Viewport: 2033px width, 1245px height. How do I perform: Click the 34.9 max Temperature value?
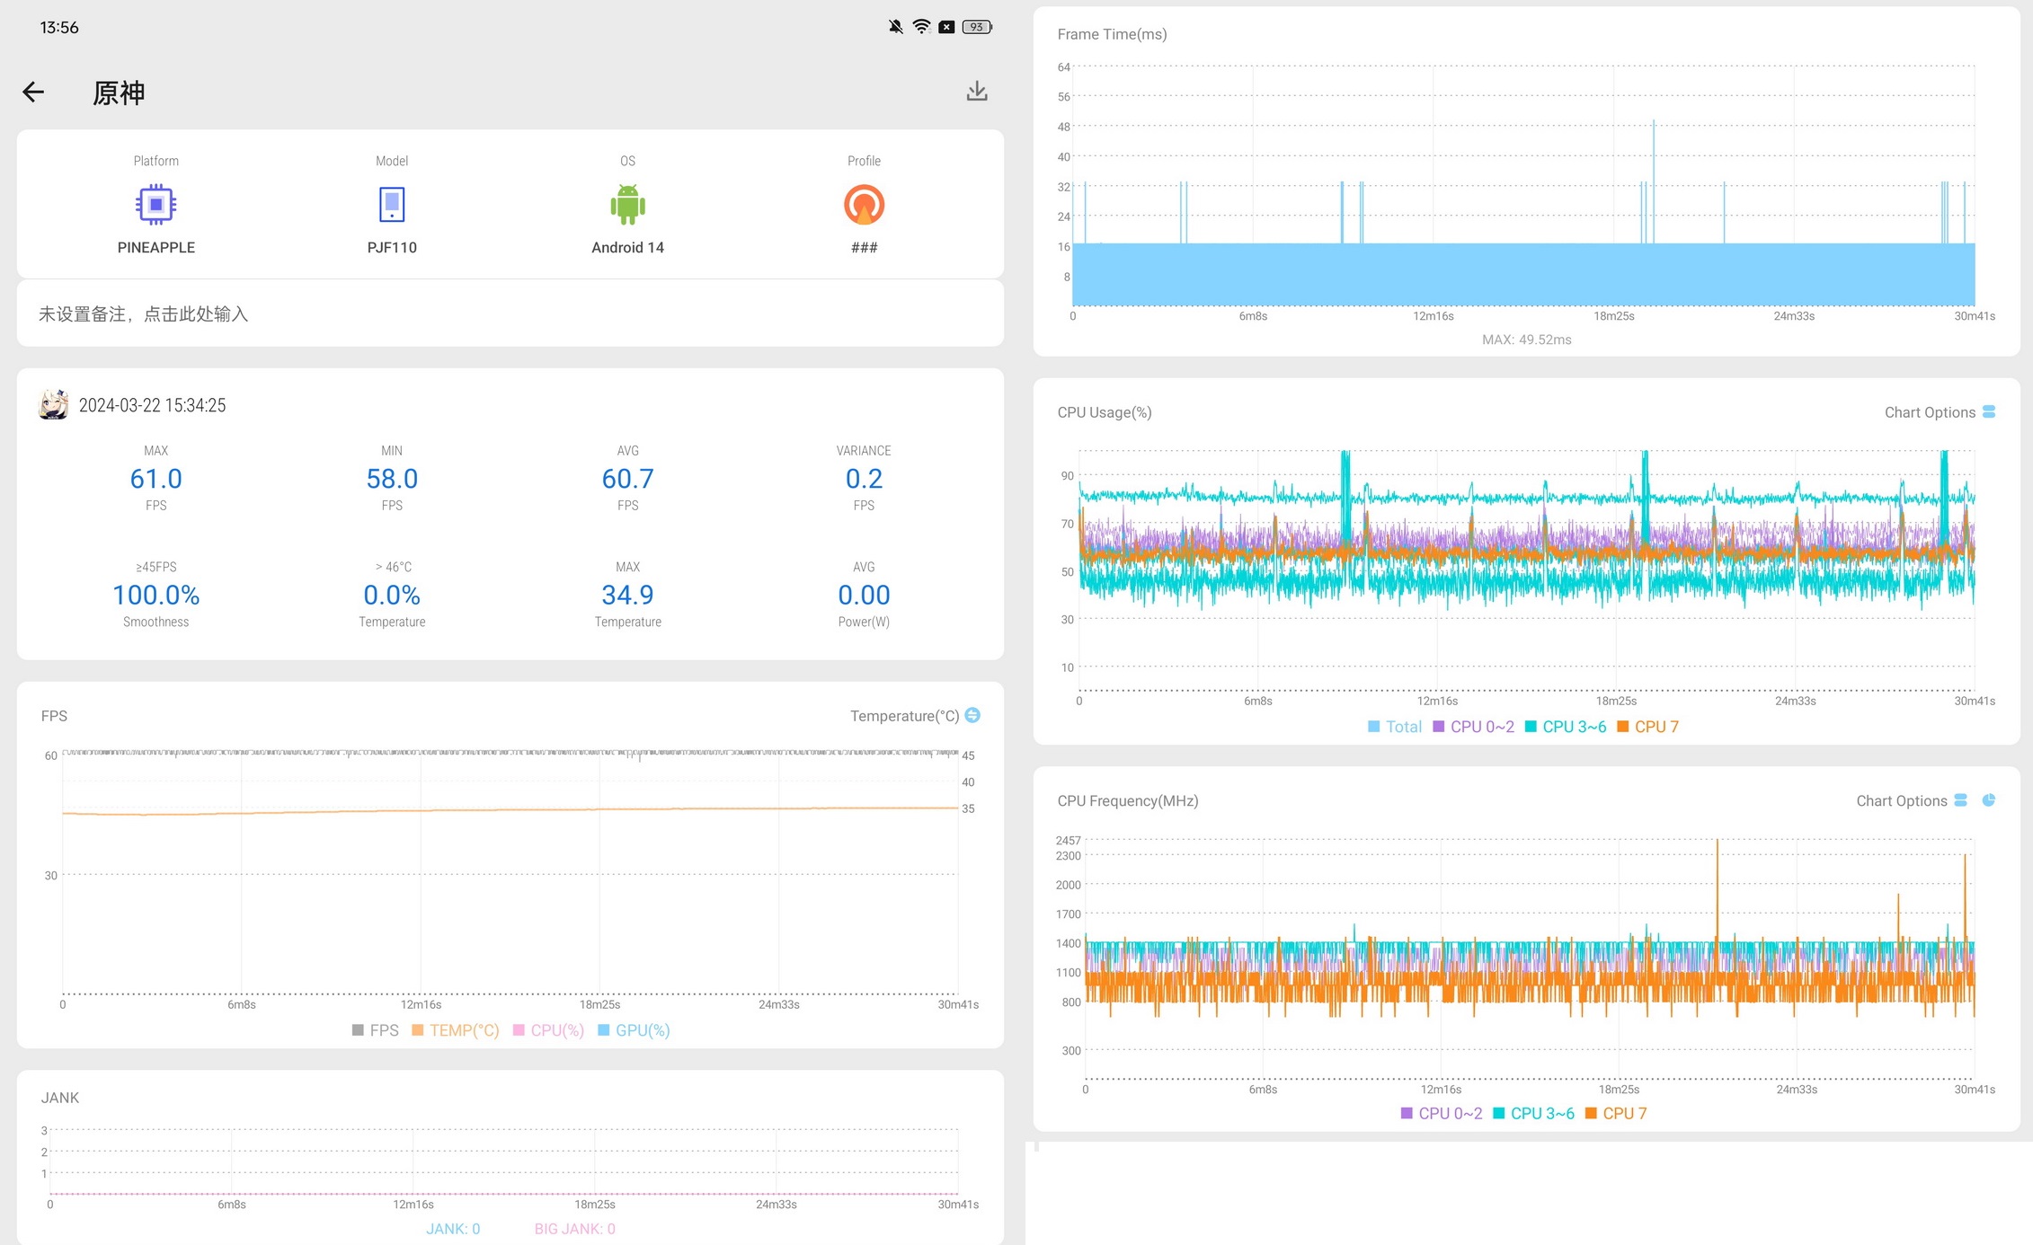(627, 595)
